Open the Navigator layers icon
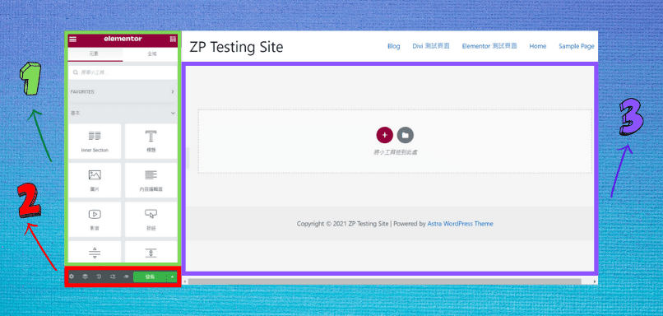Viewport: 663px width, 316px height. 85,276
